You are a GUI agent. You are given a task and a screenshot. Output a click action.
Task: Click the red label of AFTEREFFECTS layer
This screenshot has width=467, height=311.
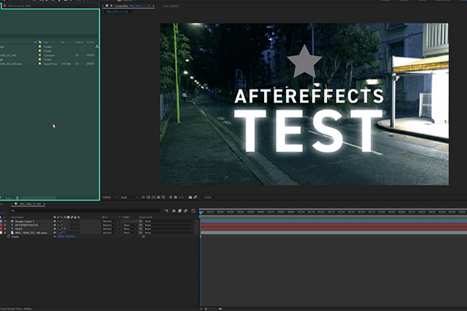(1, 225)
